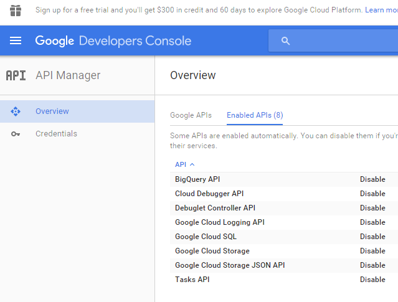Switch to the Enabled APIs (8) tab
The image size is (398, 302).
tap(255, 115)
